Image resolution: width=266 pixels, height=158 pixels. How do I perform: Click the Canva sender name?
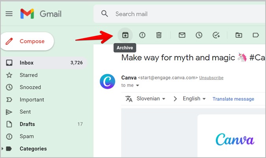click(129, 78)
